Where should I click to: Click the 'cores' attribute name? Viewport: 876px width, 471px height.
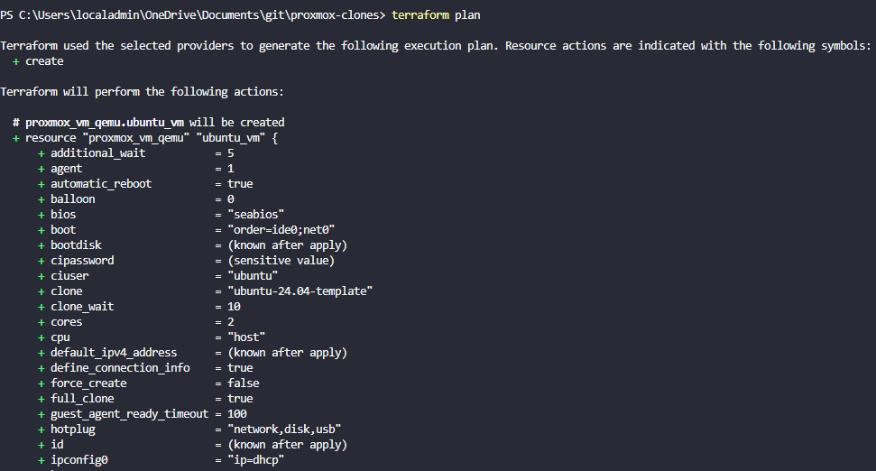coord(67,321)
